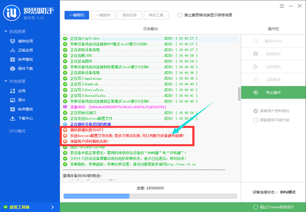Screen dimensions: 306x212
Task: Click the 版本号: 5.31 label
Action: pyautogui.click(x=34, y=18)
